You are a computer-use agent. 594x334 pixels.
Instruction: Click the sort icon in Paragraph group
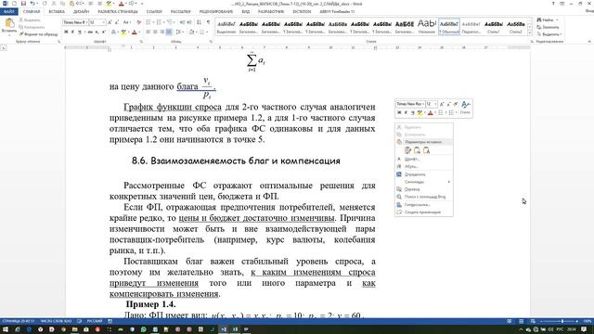coord(200,22)
